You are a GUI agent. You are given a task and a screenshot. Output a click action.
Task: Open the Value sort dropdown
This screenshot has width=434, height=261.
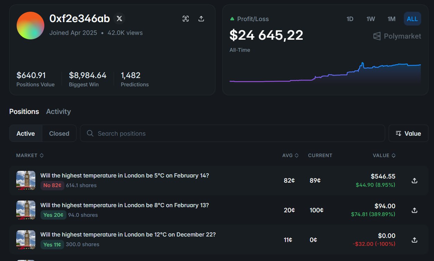(x=408, y=134)
